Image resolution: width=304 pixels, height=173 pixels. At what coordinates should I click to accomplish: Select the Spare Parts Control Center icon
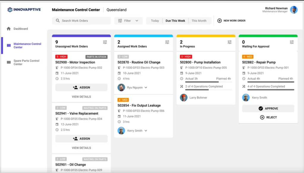pos(9,62)
